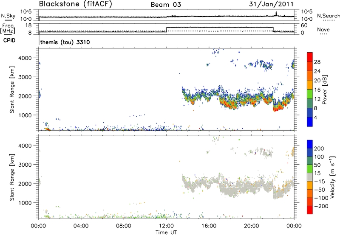The width and height of the screenshot is (340, 235).
Task: Click the yellow-orange segment between 16 and 20 dB
Action: [x=310, y=85]
